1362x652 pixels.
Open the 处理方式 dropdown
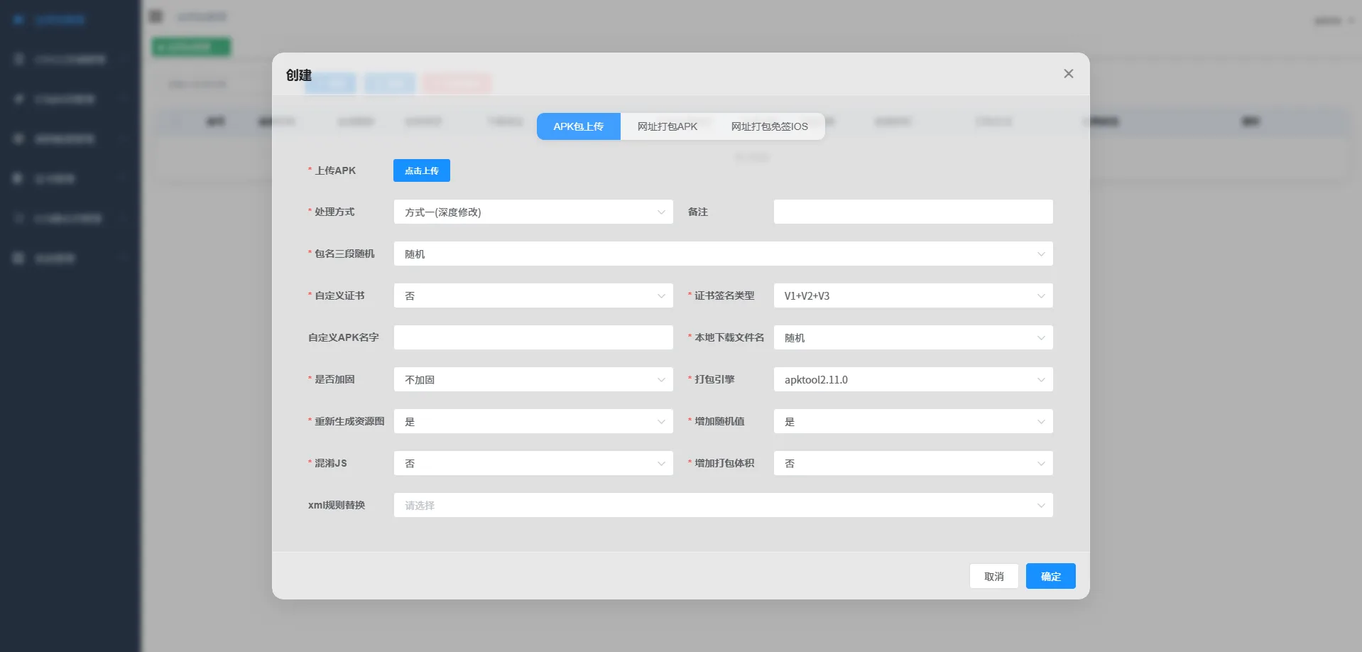[x=533, y=212]
